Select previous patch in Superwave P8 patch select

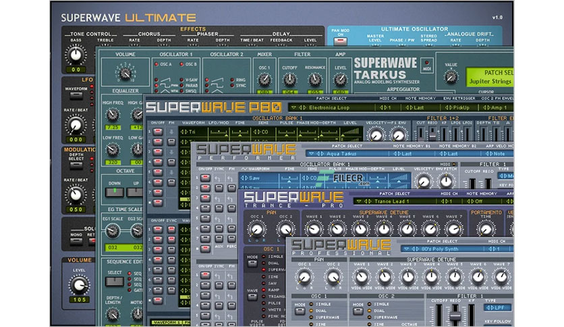(x=301, y=107)
